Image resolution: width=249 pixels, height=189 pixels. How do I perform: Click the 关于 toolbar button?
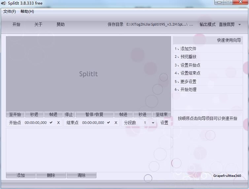point(38,24)
